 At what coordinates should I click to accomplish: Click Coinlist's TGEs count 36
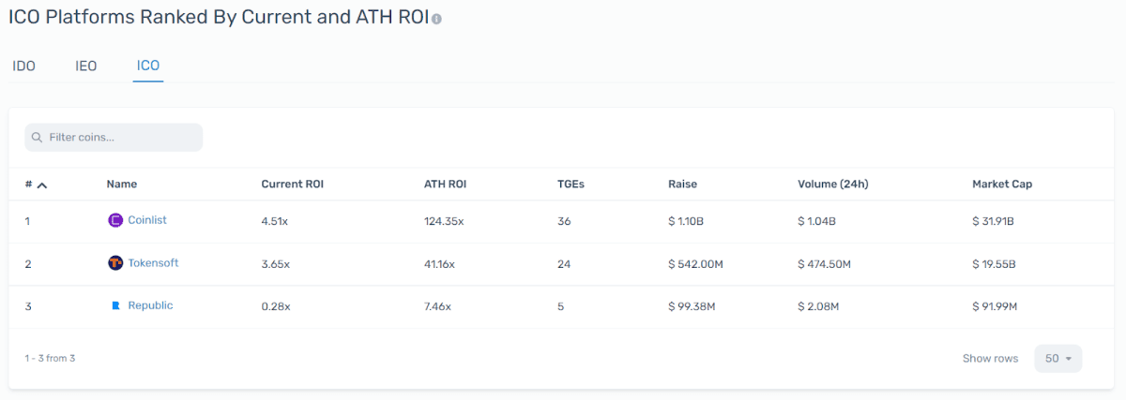564,221
